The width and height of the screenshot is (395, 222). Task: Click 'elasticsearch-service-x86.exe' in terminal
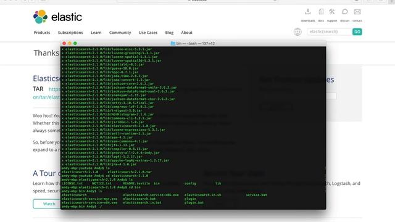(x=151, y=195)
